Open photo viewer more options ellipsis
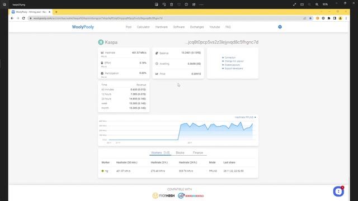The height and width of the screenshot is (201, 358). tap(201, 4)
